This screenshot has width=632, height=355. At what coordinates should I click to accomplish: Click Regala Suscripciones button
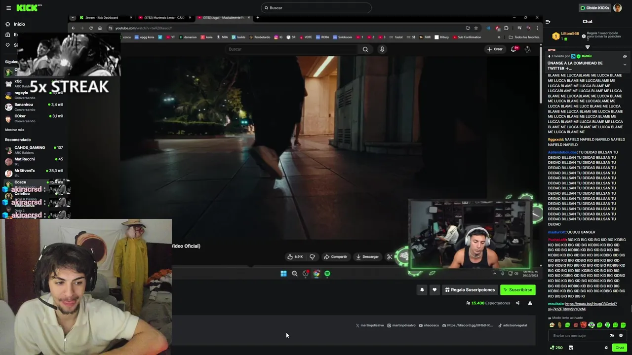[470, 290]
